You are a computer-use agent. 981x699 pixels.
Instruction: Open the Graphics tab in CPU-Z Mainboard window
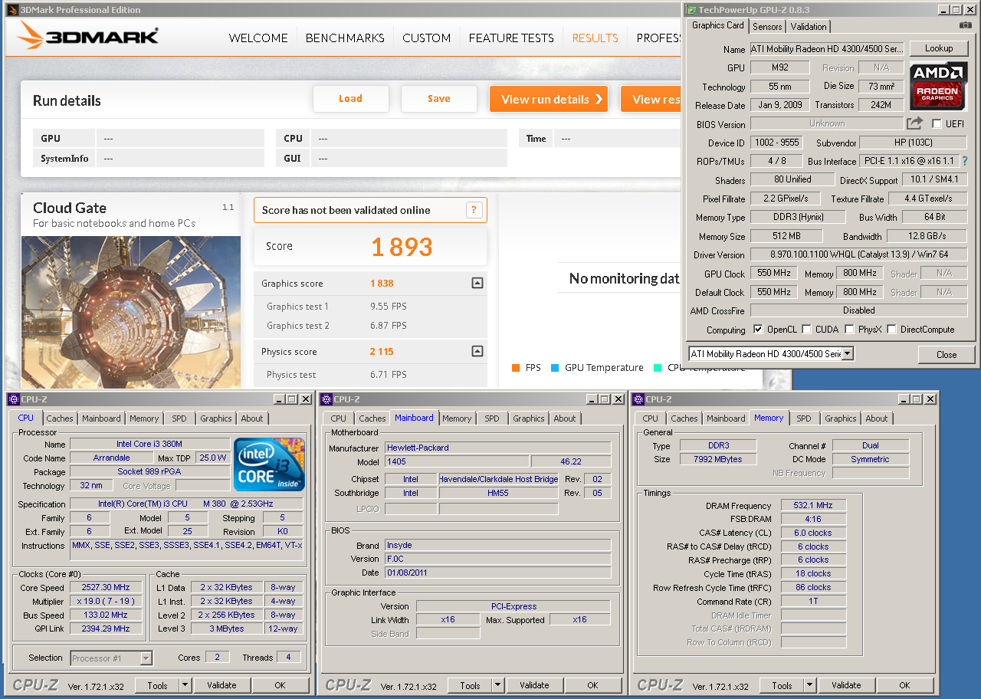tap(529, 418)
